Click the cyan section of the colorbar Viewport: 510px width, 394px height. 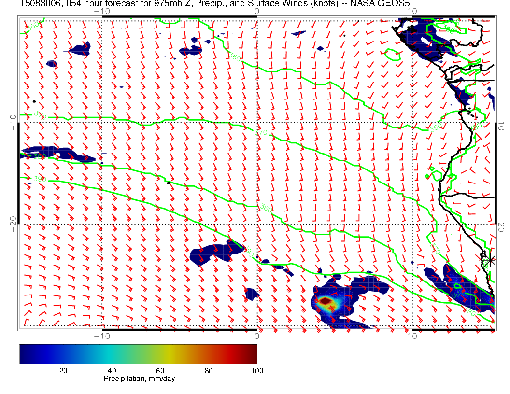click(x=116, y=353)
